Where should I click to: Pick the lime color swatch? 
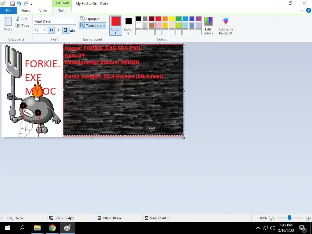click(179, 26)
